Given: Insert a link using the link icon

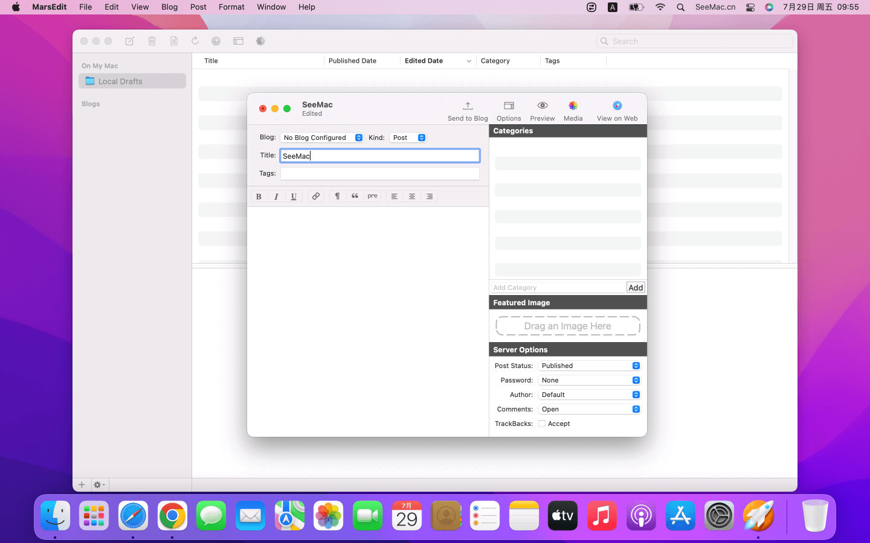Looking at the screenshot, I should [x=315, y=197].
